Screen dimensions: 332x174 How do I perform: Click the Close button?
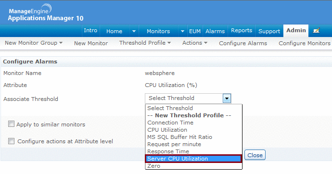click(255, 155)
